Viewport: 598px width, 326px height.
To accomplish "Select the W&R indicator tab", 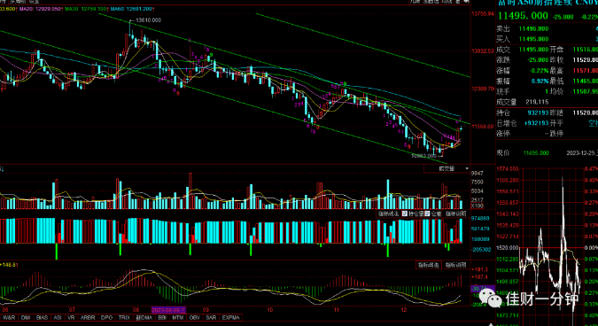I will click(10, 317).
